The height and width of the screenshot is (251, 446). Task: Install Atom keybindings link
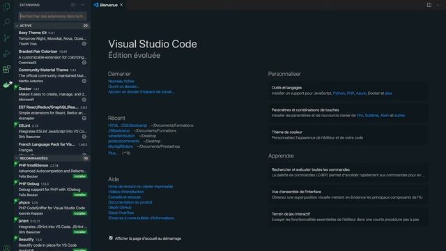pos(385,116)
